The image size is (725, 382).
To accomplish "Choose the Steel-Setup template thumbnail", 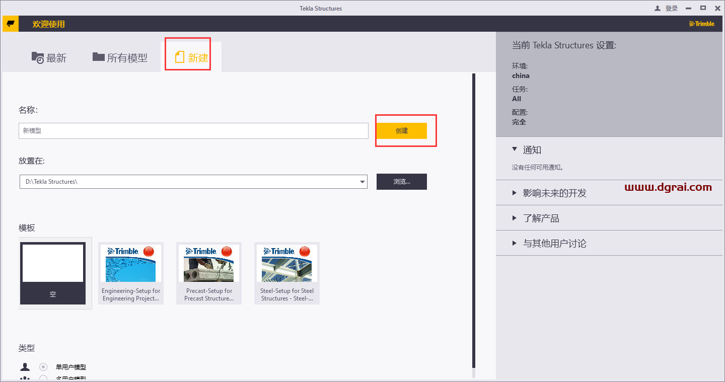I will point(287,273).
